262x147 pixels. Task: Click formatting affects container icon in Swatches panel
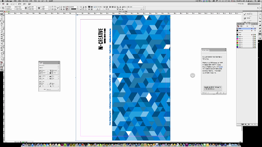click(x=241, y=26)
